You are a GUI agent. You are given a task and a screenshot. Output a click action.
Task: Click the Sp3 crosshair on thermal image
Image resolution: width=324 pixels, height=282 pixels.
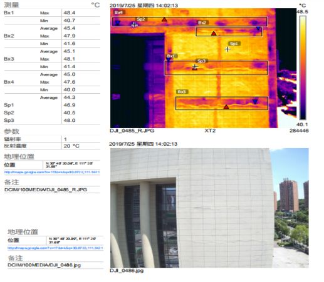click(195, 67)
